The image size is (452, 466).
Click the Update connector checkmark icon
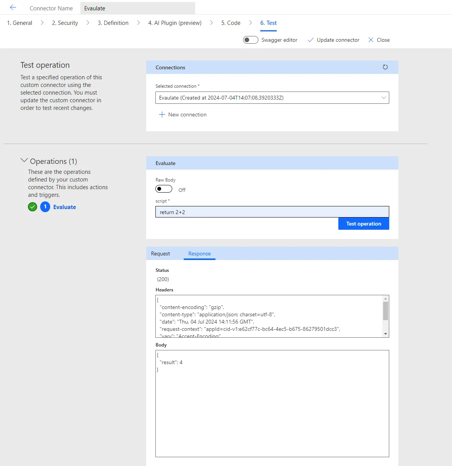311,40
